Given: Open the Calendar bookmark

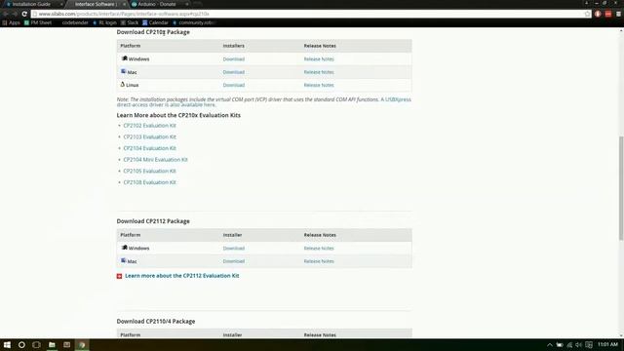Looking at the screenshot, I should tap(155, 22).
